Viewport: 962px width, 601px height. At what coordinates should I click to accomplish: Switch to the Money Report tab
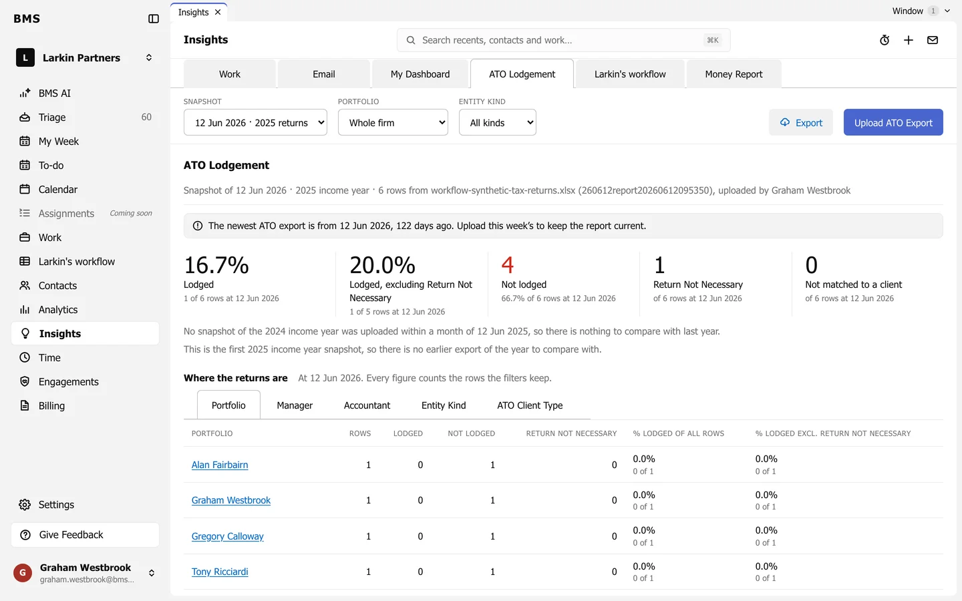[734, 74]
